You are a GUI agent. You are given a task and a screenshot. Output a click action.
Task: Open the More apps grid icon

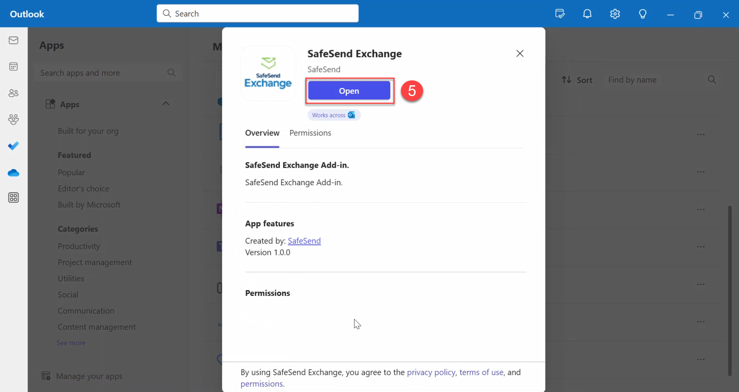pos(14,198)
